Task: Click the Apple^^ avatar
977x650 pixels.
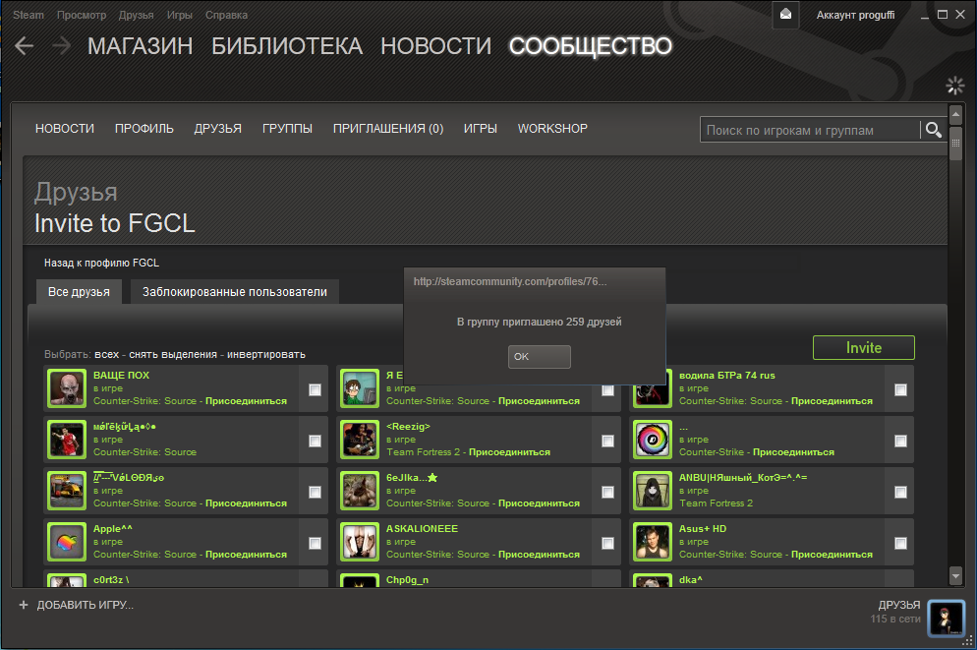Action: click(67, 542)
